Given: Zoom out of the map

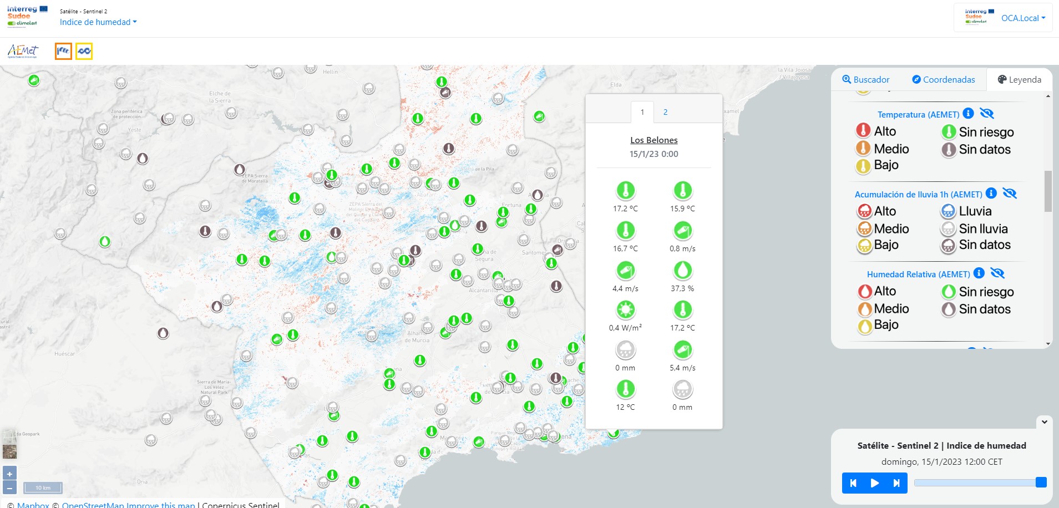Looking at the screenshot, I should [9, 488].
